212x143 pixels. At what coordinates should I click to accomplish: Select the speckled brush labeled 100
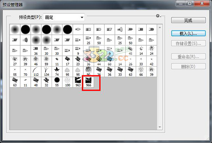click(67, 82)
